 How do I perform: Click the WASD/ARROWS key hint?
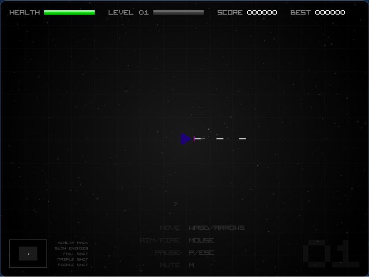pyautogui.click(x=217, y=228)
